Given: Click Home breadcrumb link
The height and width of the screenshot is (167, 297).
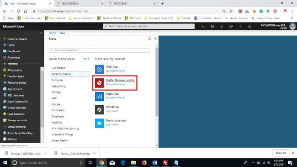Looking at the screenshot, I should [52, 33].
